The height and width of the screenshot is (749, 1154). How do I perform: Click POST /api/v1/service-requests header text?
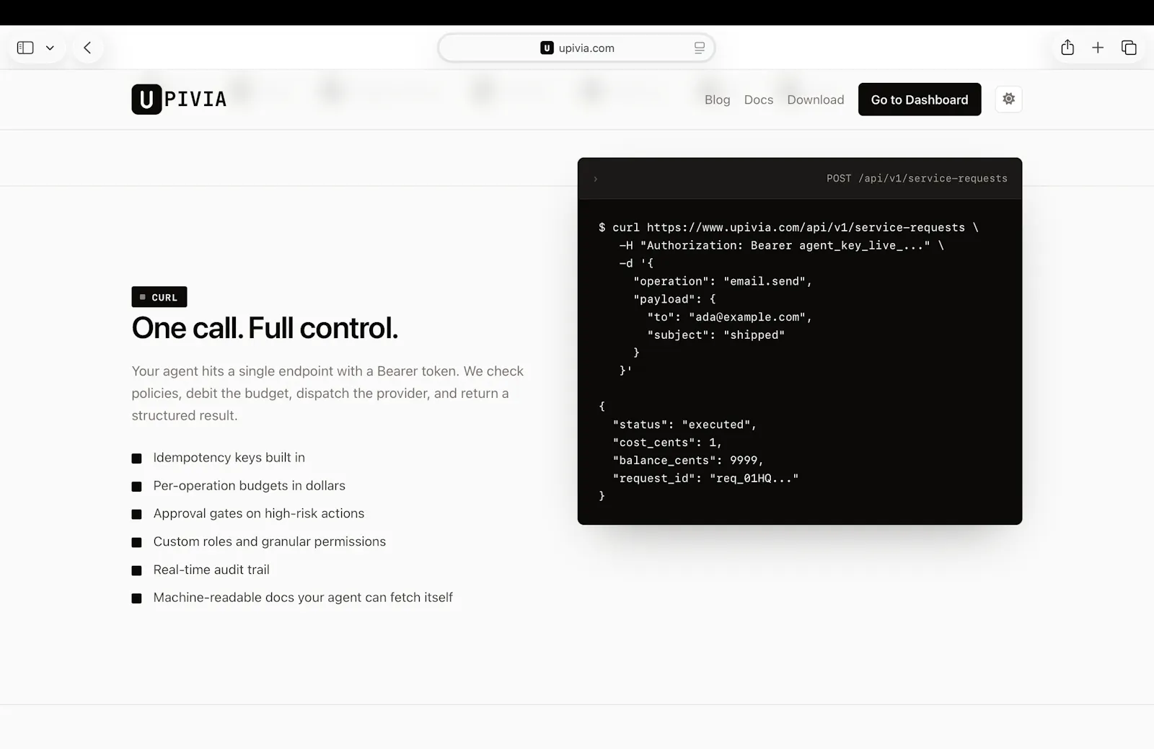point(917,178)
